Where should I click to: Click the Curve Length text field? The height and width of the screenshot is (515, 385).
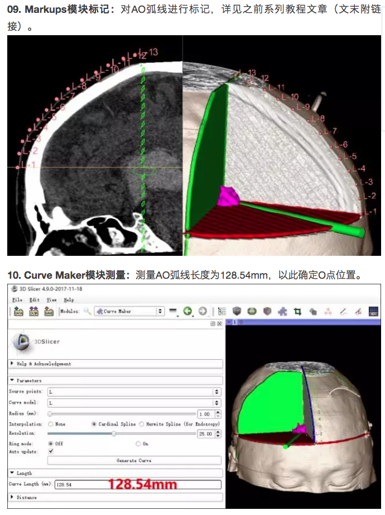pos(138,484)
